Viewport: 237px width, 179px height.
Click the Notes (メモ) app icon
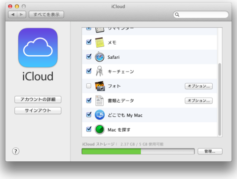click(100, 42)
